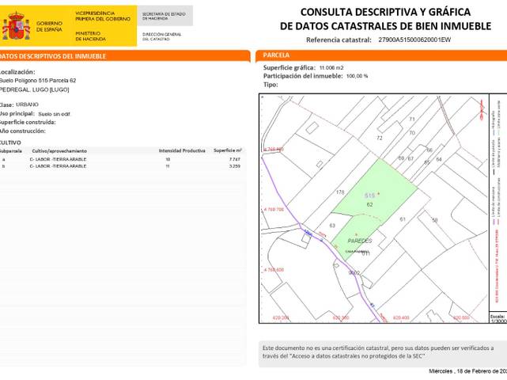Select cadastral reference 27900A515000620001EW

tap(414, 40)
